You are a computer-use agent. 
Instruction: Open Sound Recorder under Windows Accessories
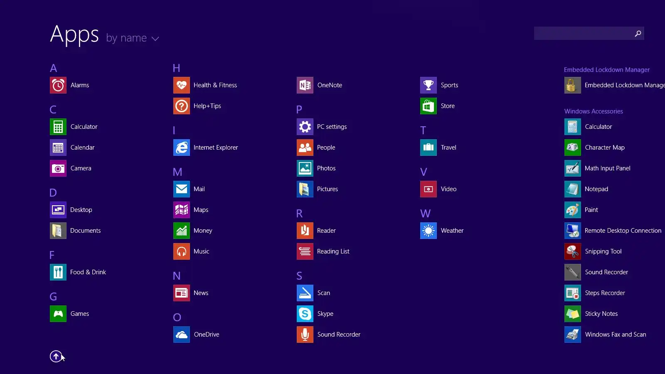click(596, 272)
